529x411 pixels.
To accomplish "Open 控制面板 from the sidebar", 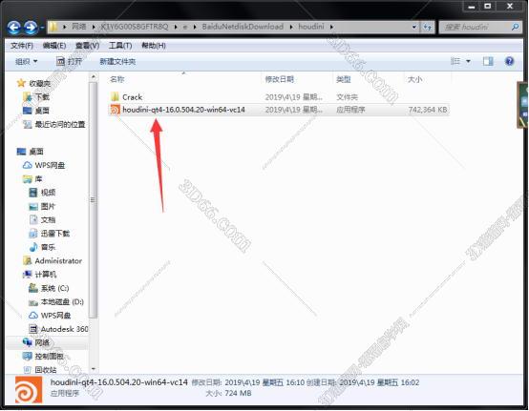I will click(x=50, y=357).
